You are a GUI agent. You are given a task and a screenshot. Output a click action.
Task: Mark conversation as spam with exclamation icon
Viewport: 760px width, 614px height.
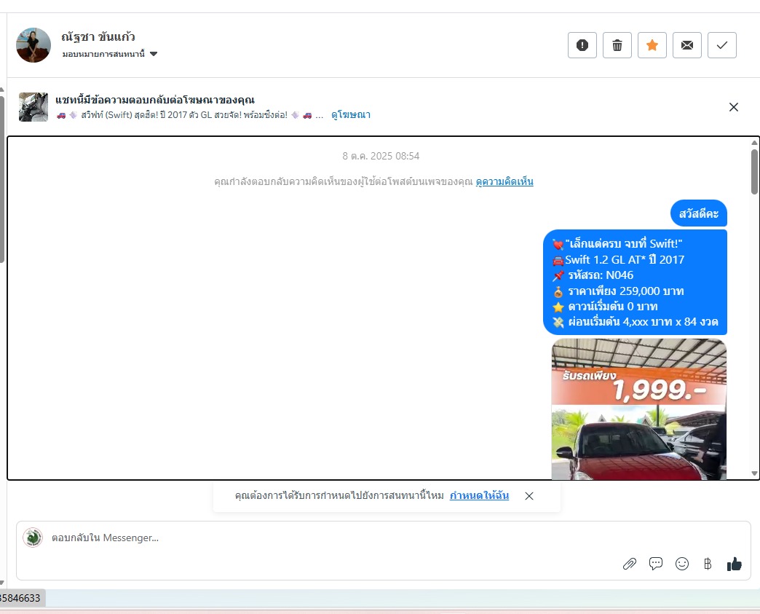point(582,45)
